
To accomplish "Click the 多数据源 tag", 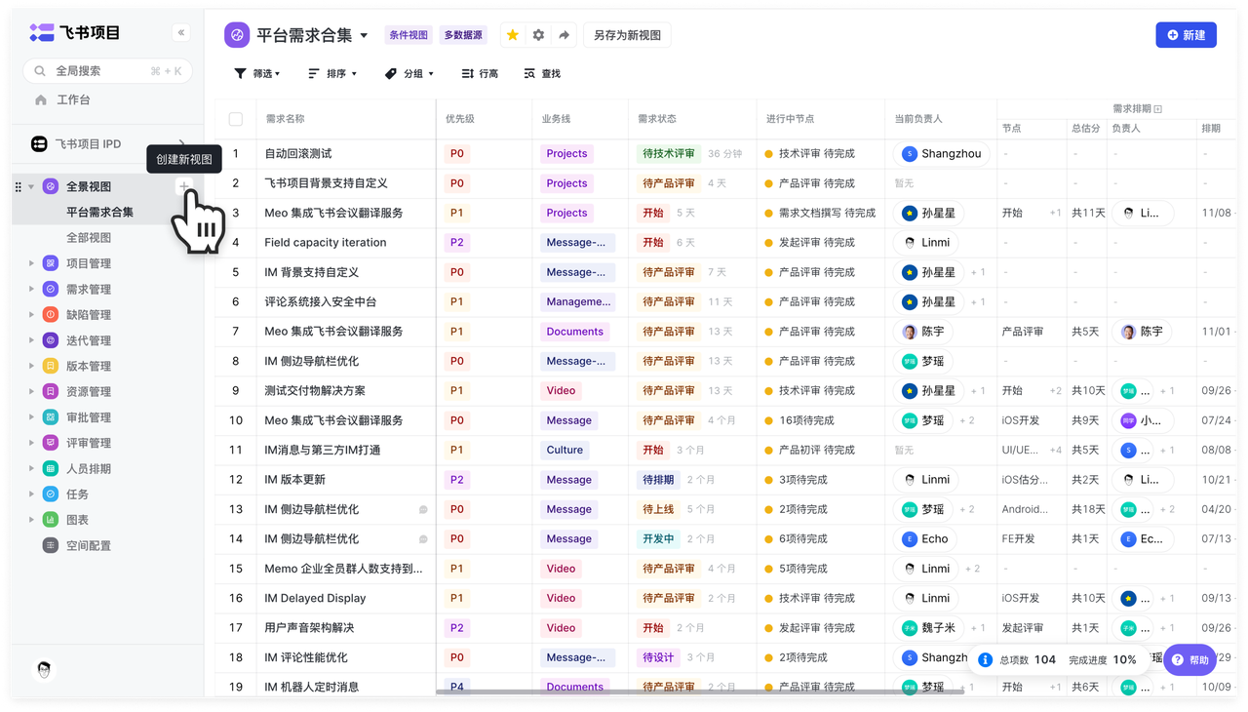I will pyautogui.click(x=463, y=35).
